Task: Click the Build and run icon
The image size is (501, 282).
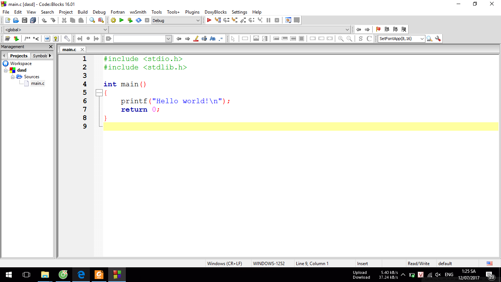Action: click(x=130, y=20)
